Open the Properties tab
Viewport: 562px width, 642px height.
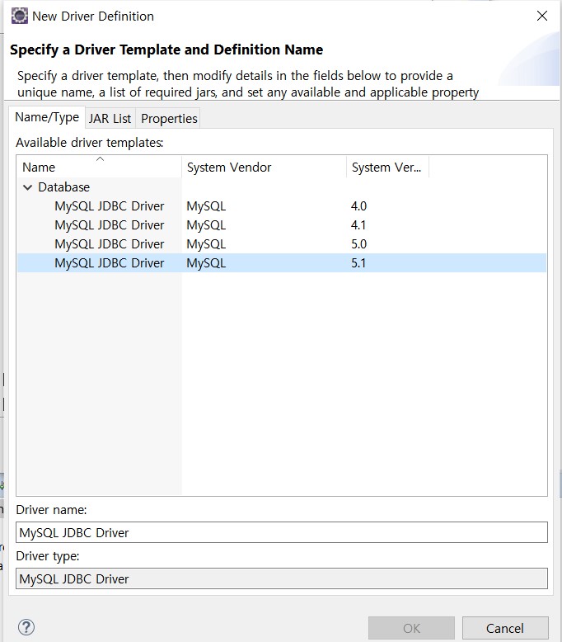[x=169, y=119]
